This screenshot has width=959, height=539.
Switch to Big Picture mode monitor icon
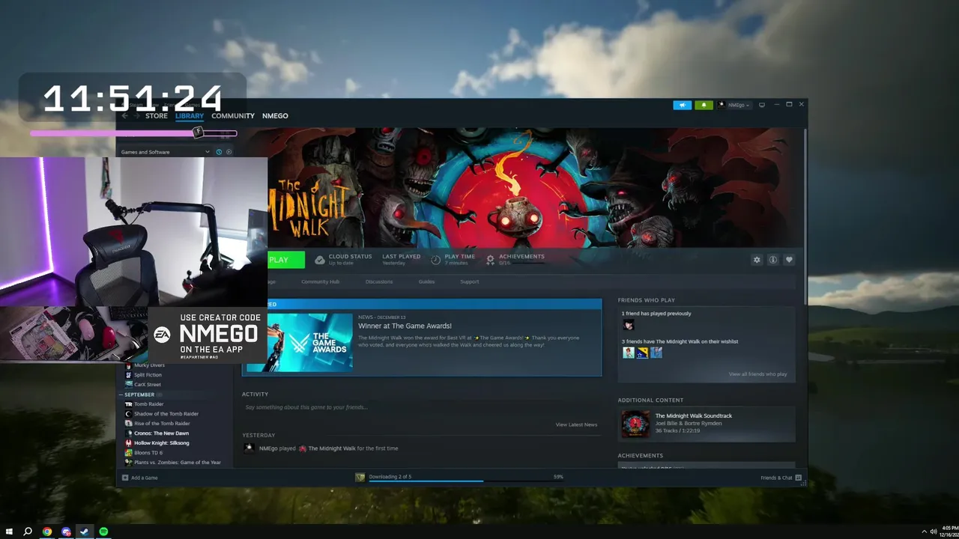tap(762, 105)
